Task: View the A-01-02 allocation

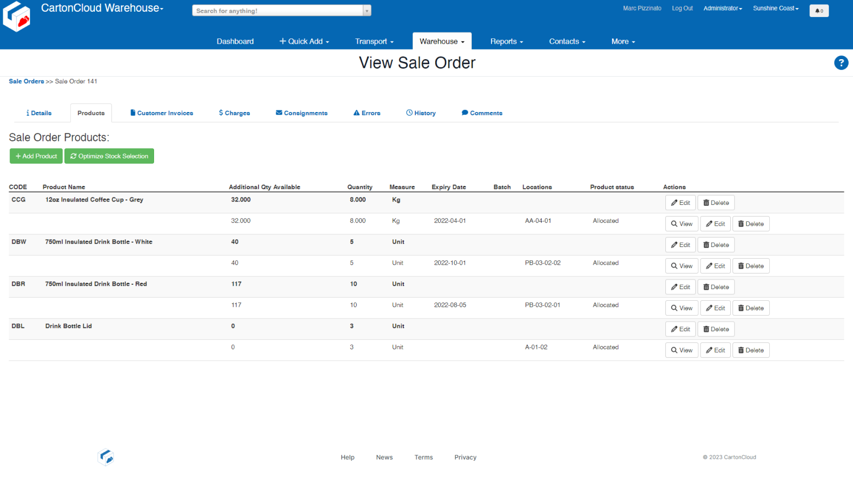Action: (x=682, y=350)
